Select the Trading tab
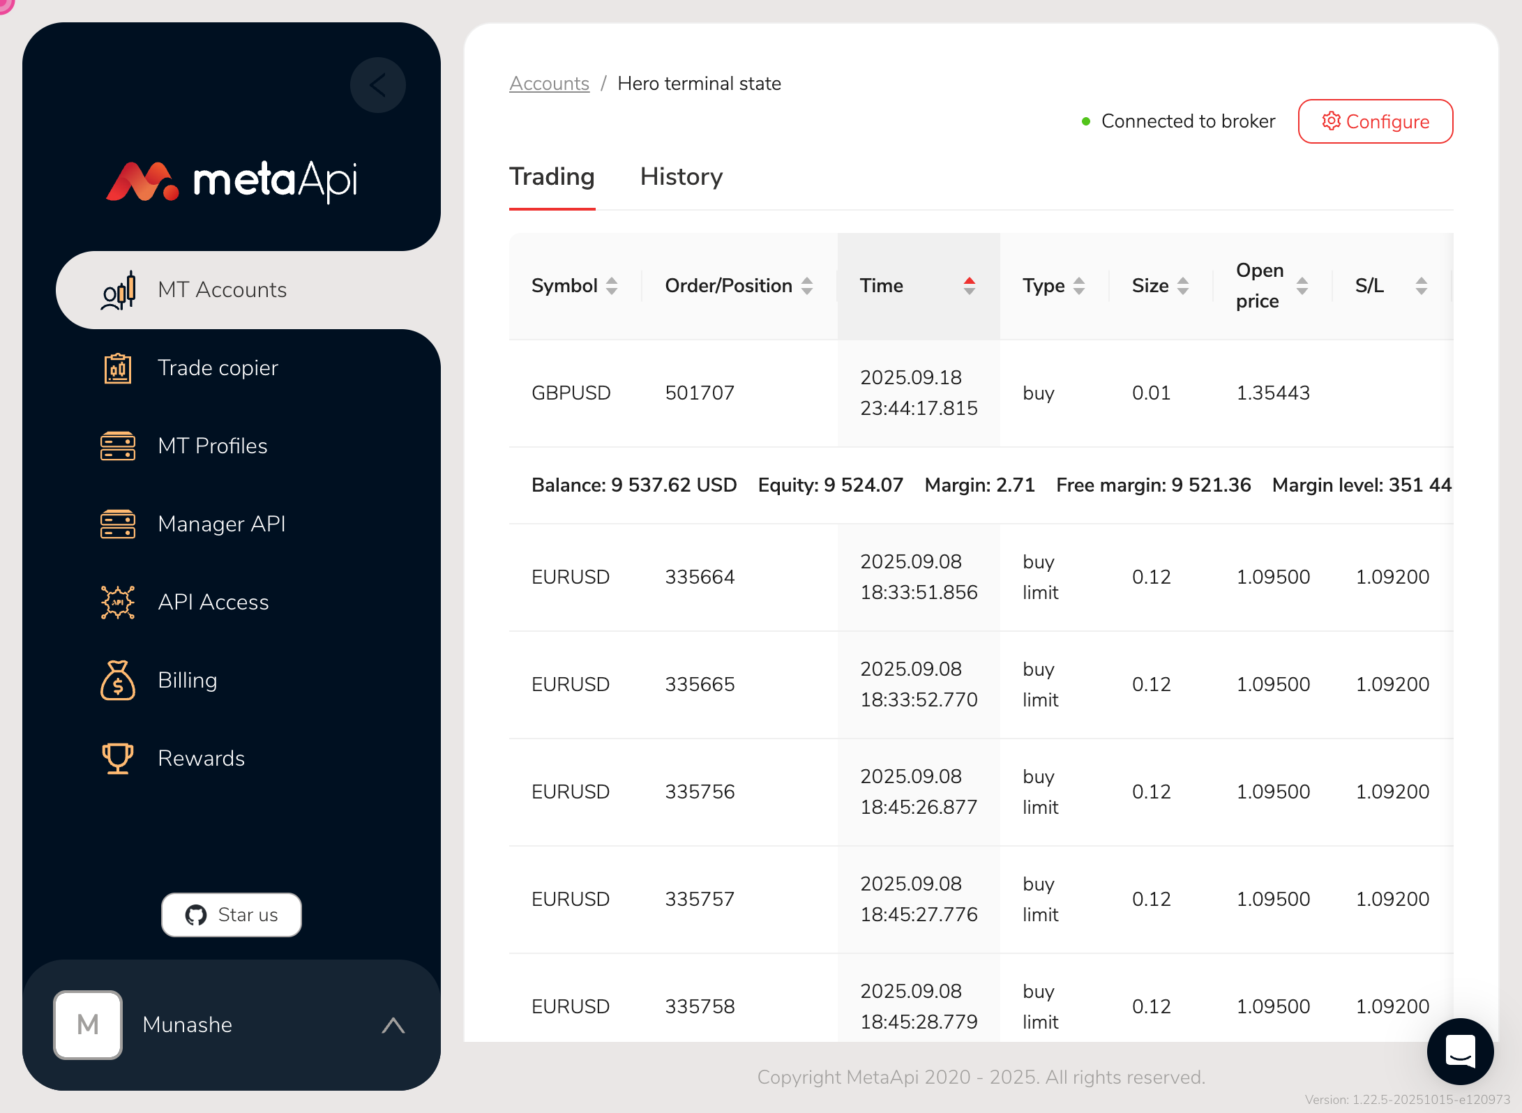This screenshot has width=1522, height=1113. (x=552, y=177)
